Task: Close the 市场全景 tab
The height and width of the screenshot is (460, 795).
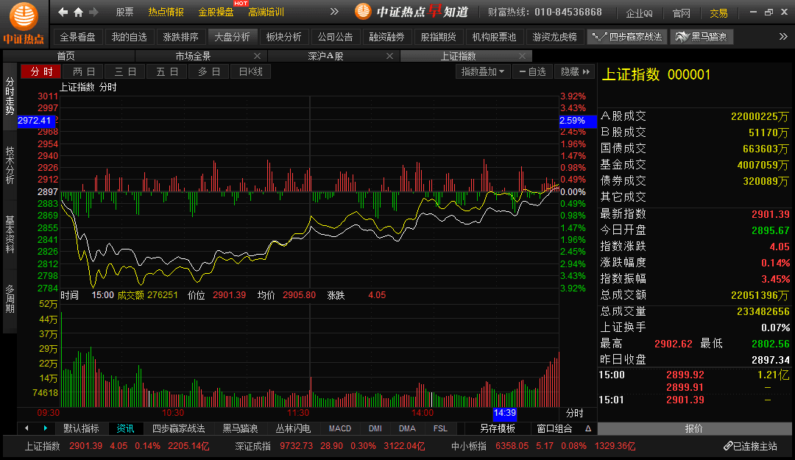Action: pyautogui.click(x=257, y=56)
